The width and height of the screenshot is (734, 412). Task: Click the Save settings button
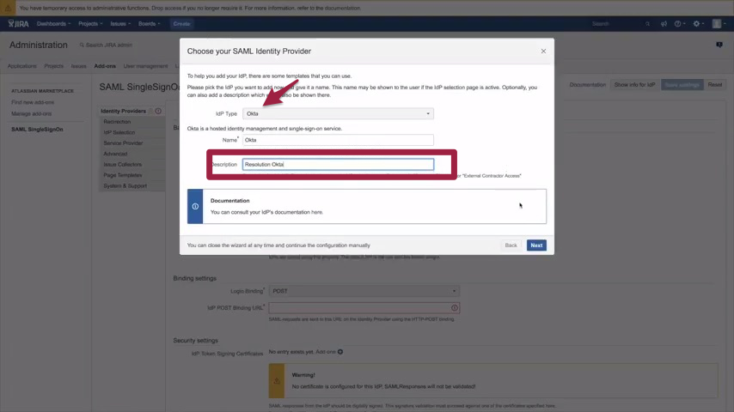[x=682, y=85]
